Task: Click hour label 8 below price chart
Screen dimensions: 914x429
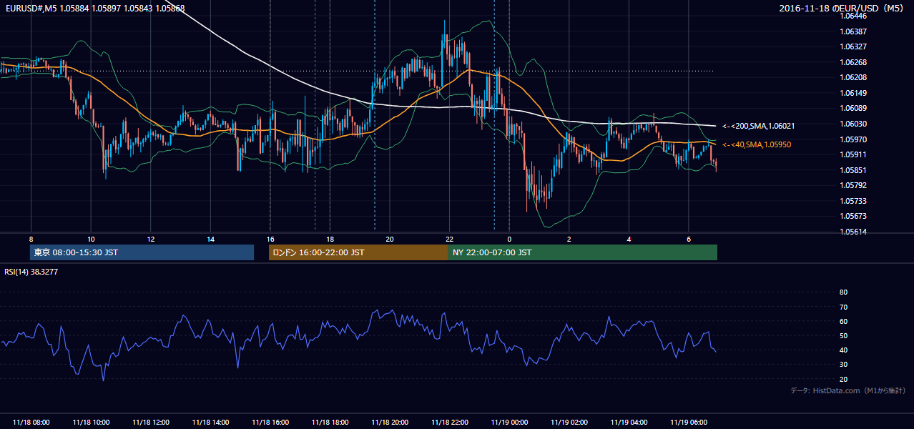Action: tap(31, 239)
